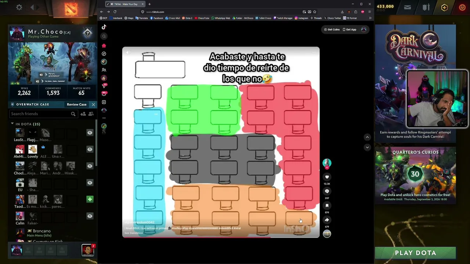
Task: Like the TikTok video heart icon
Action: pyautogui.click(x=327, y=177)
